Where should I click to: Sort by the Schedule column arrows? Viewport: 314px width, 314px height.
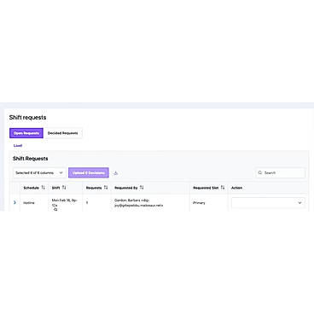tap(44, 188)
